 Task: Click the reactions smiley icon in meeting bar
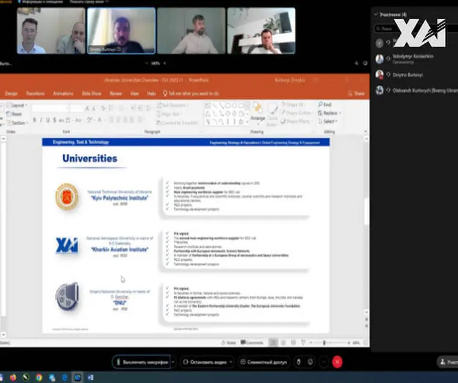(310, 362)
